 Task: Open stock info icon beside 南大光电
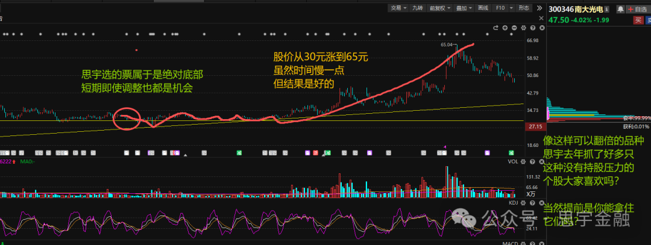[x=606, y=9]
